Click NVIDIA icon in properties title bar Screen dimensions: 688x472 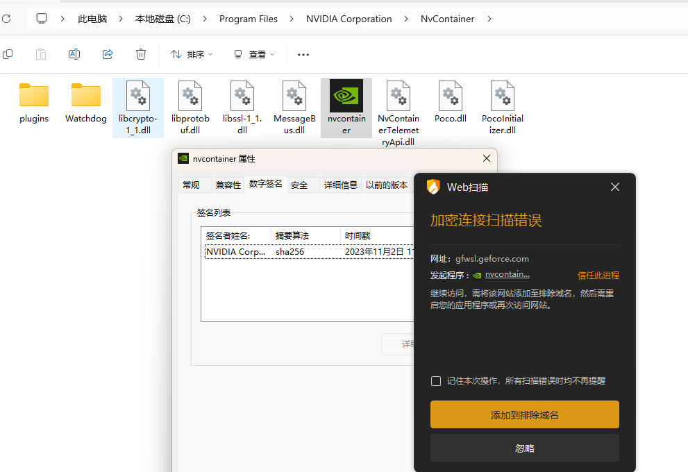pyautogui.click(x=183, y=158)
